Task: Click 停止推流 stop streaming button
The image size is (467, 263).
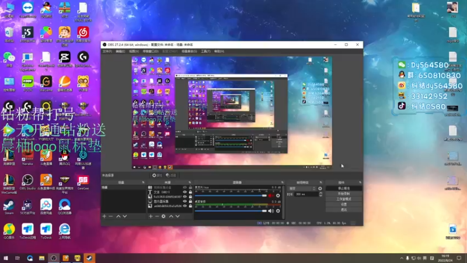Action: coord(344,188)
